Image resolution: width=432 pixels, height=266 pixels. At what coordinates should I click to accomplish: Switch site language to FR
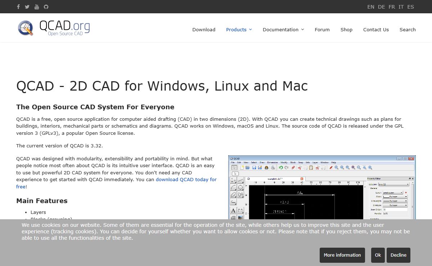coord(392,7)
